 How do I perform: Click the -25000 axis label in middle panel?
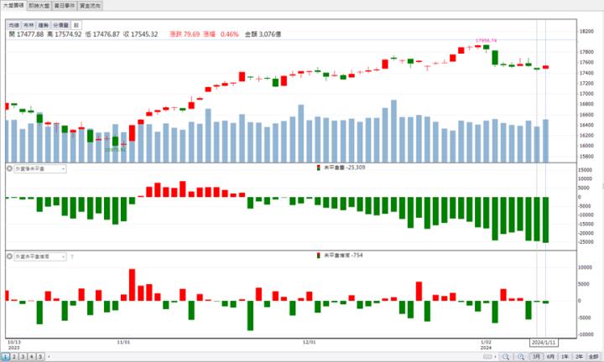point(585,242)
